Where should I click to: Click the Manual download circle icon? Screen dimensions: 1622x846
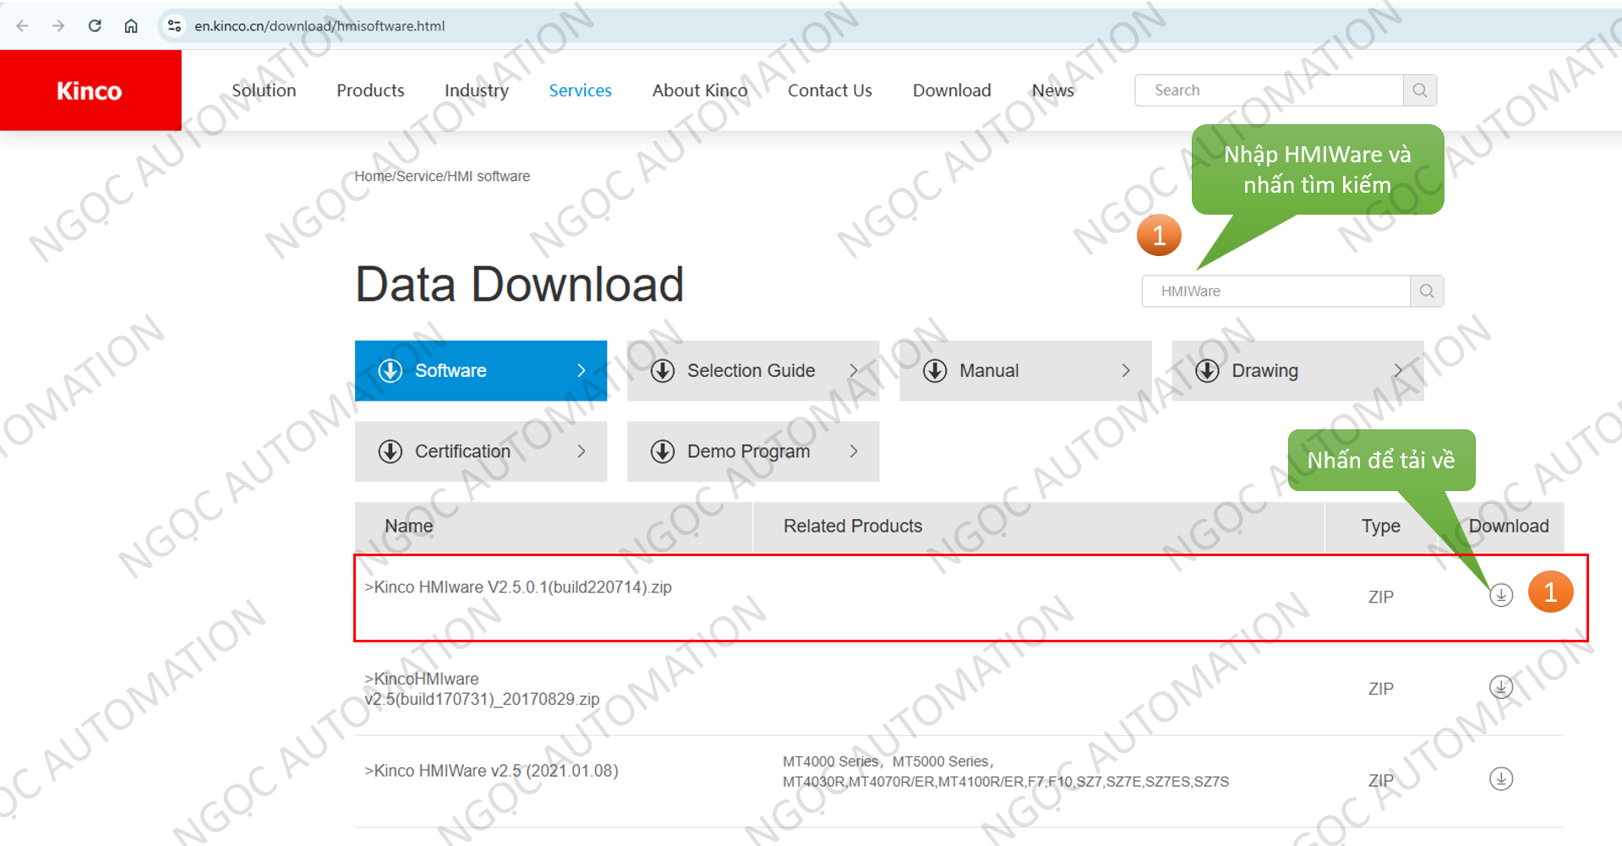[935, 370]
